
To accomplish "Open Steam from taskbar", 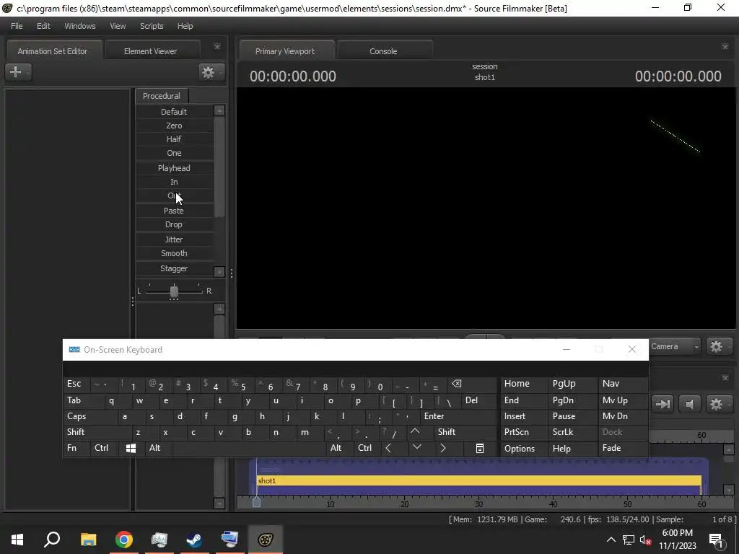I will (x=194, y=540).
